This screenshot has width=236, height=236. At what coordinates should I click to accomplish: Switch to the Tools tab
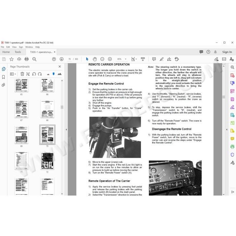pos(18,52)
